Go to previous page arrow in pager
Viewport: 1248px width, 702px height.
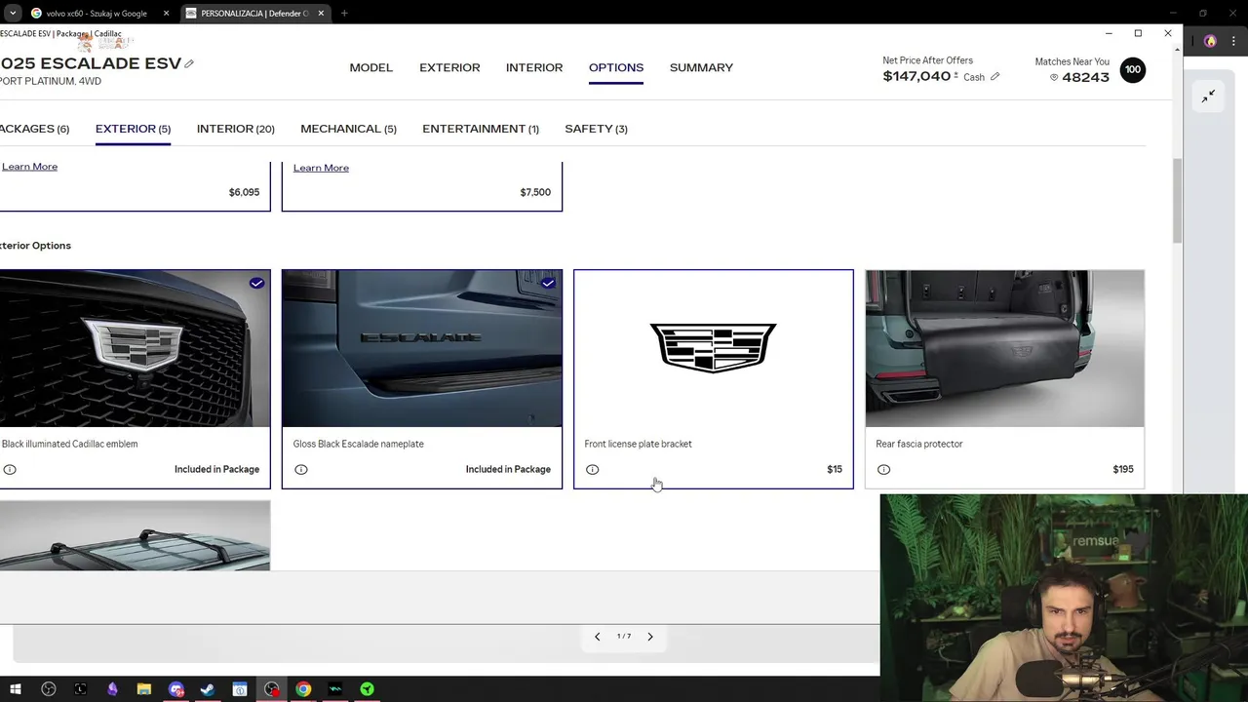597,637
